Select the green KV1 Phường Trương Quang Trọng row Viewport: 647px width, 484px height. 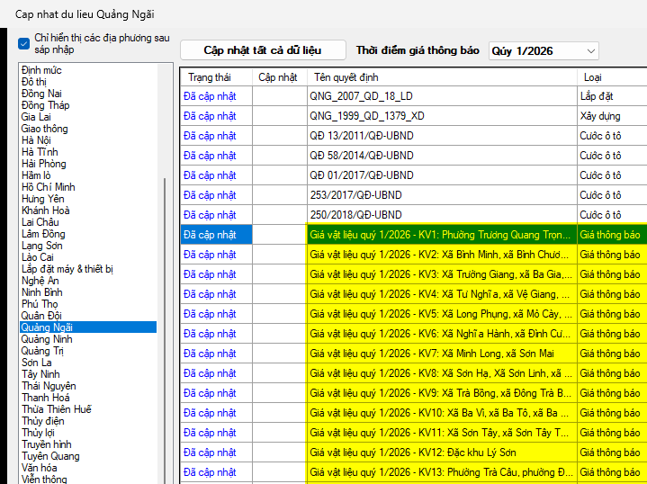click(x=440, y=235)
